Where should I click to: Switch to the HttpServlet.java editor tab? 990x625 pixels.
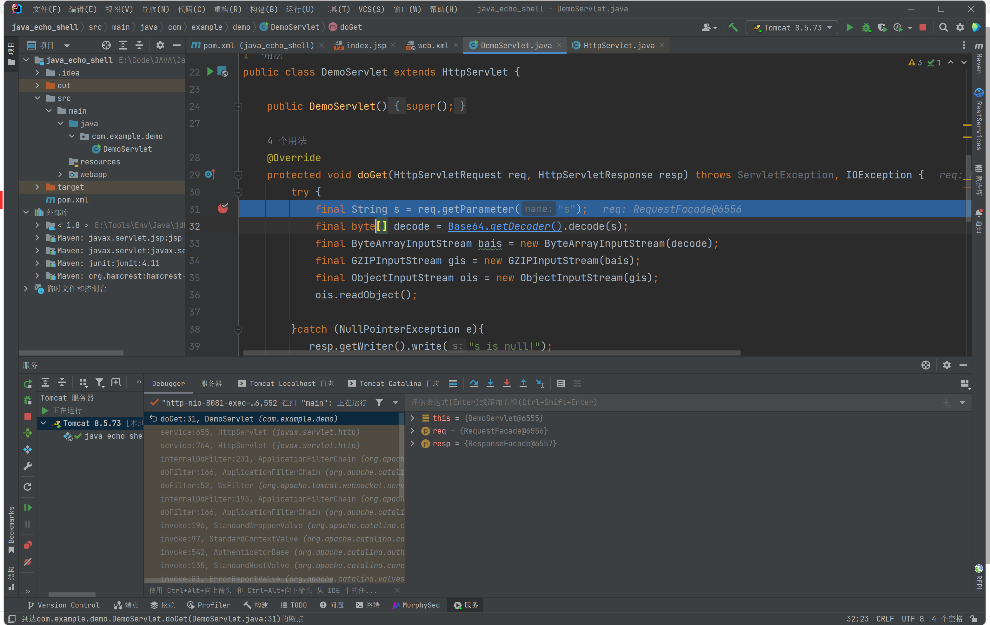click(x=618, y=45)
